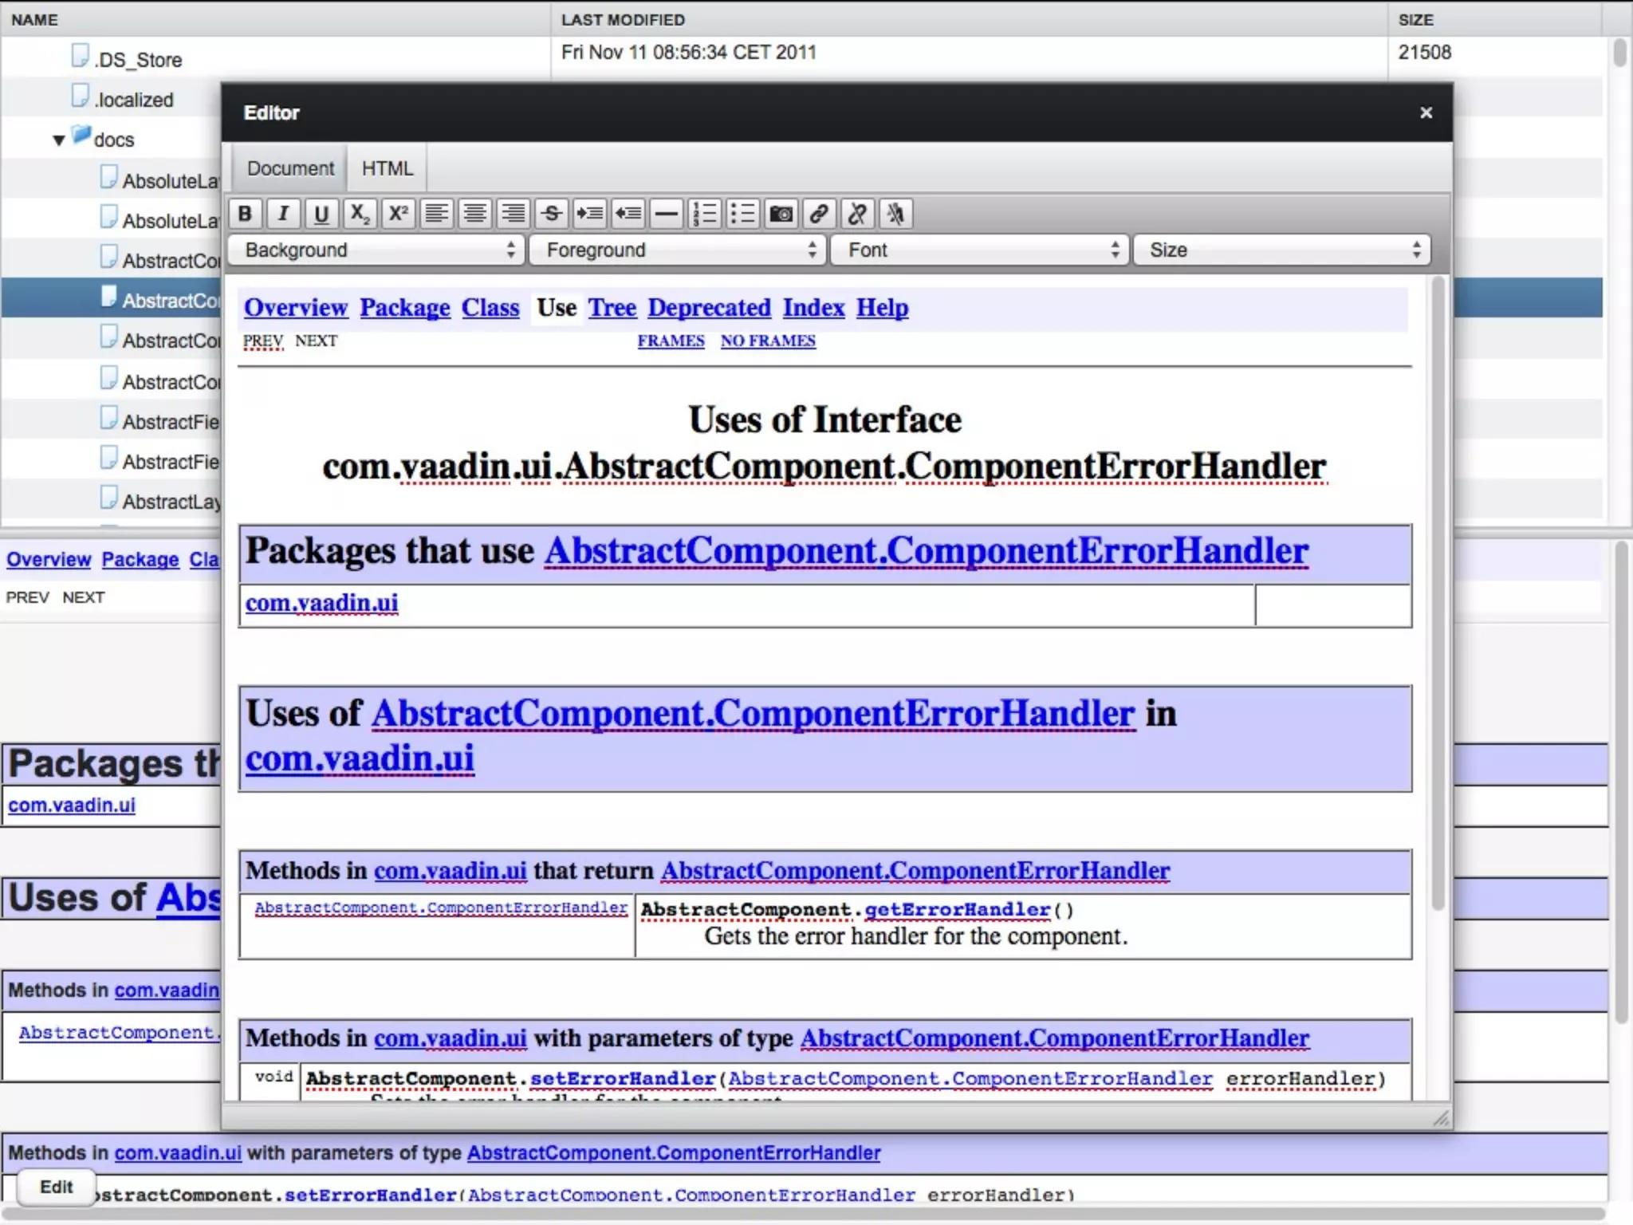Toggle underline formatting button
1633x1225 pixels.
(x=321, y=214)
